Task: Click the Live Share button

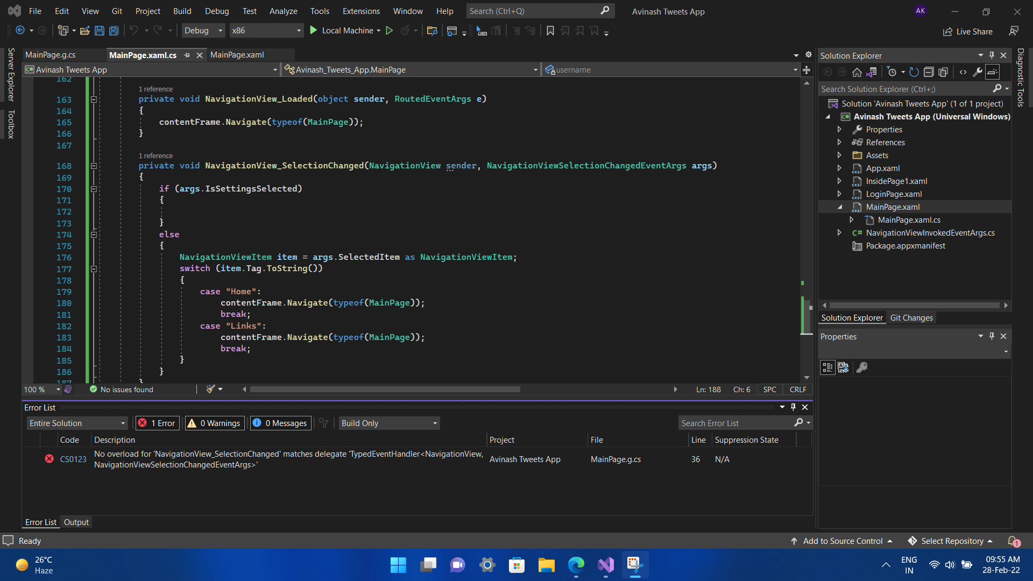Action: (967, 31)
